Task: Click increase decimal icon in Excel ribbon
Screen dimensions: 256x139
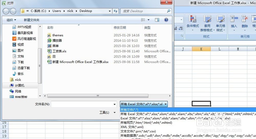Action: point(176,29)
